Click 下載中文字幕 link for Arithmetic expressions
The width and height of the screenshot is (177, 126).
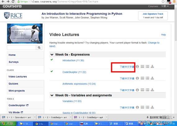coord(127,90)
